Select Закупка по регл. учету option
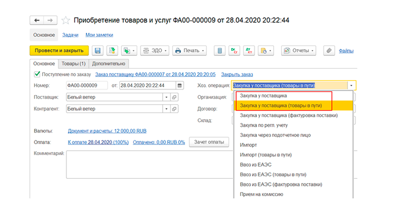Image resolution: width=399 pixels, height=214 pixels. point(293,125)
